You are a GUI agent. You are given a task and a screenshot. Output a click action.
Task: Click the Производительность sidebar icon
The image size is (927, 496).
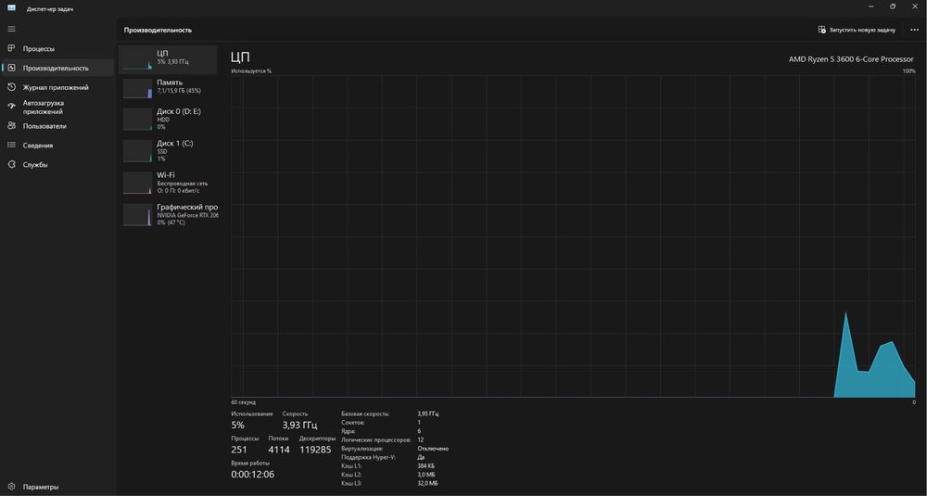pos(11,68)
